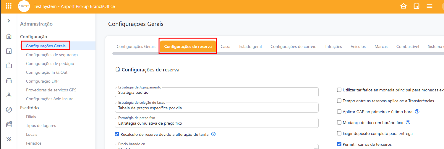Open Estratégia de Agrupamento dropdown
Image resolution: width=444 pixels, height=149 pixels.
[x=216, y=92]
